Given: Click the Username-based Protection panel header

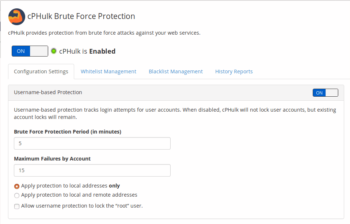Looking at the screenshot, I should coord(176,93).
